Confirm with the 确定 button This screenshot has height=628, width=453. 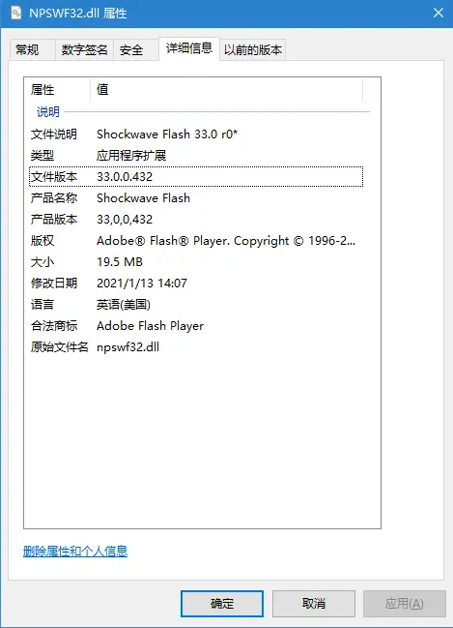click(x=222, y=603)
